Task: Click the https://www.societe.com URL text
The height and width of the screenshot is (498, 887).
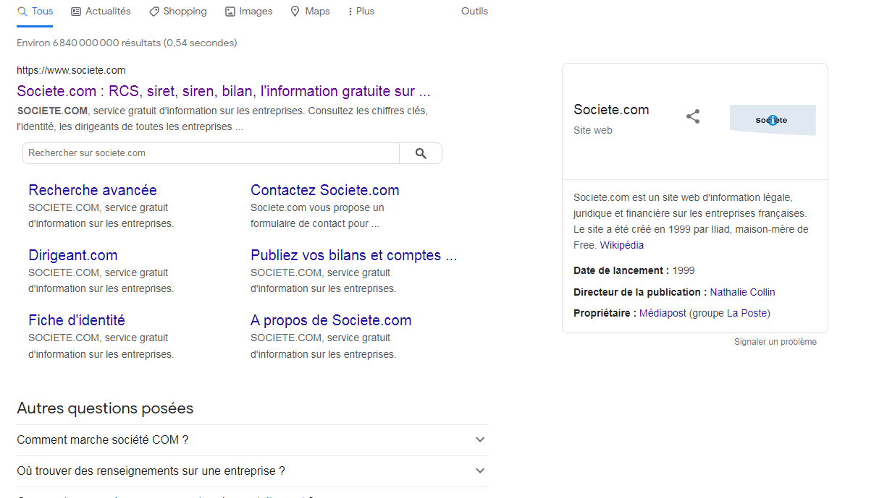Action: [x=71, y=70]
